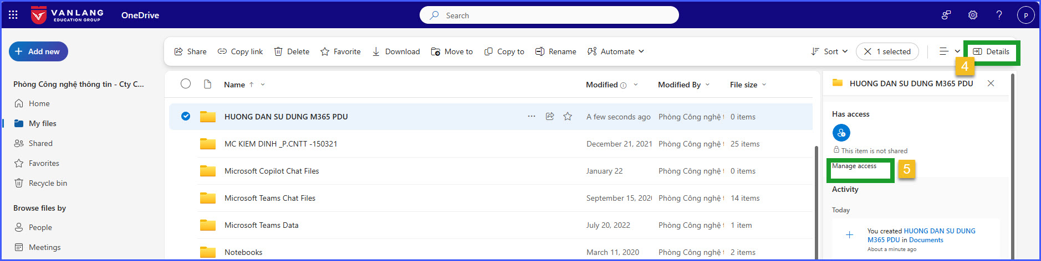Image resolution: width=1041 pixels, height=261 pixels.
Task: Clear the 1 selected selection
Action: (x=887, y=51)
